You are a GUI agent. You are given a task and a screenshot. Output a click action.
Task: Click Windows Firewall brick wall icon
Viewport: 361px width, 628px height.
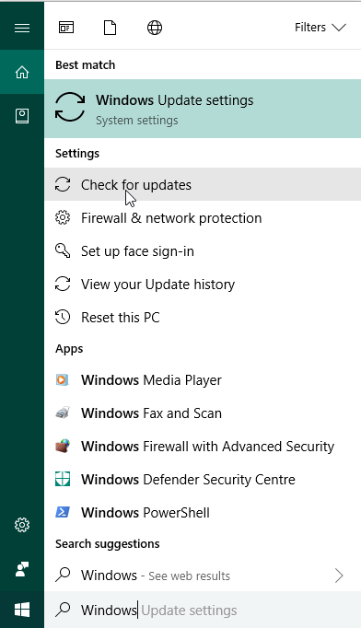[x=62, y=446]
